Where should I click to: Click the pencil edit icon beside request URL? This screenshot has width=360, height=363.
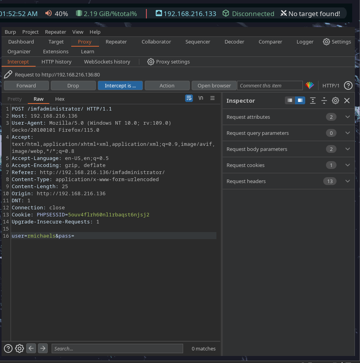pos(8,74)
